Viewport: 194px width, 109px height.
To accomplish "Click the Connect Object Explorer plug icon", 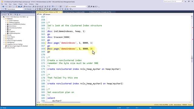I will (x=8, y=15).
